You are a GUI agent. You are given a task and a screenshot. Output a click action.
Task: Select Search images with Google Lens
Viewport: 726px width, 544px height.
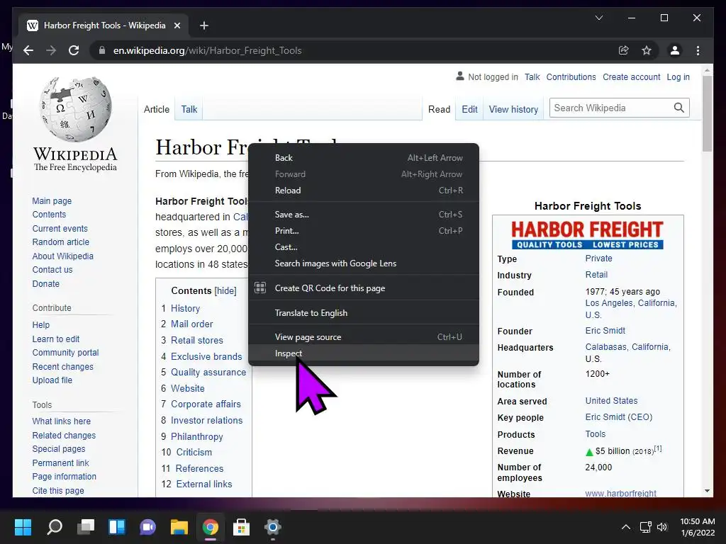click(364, 263)
